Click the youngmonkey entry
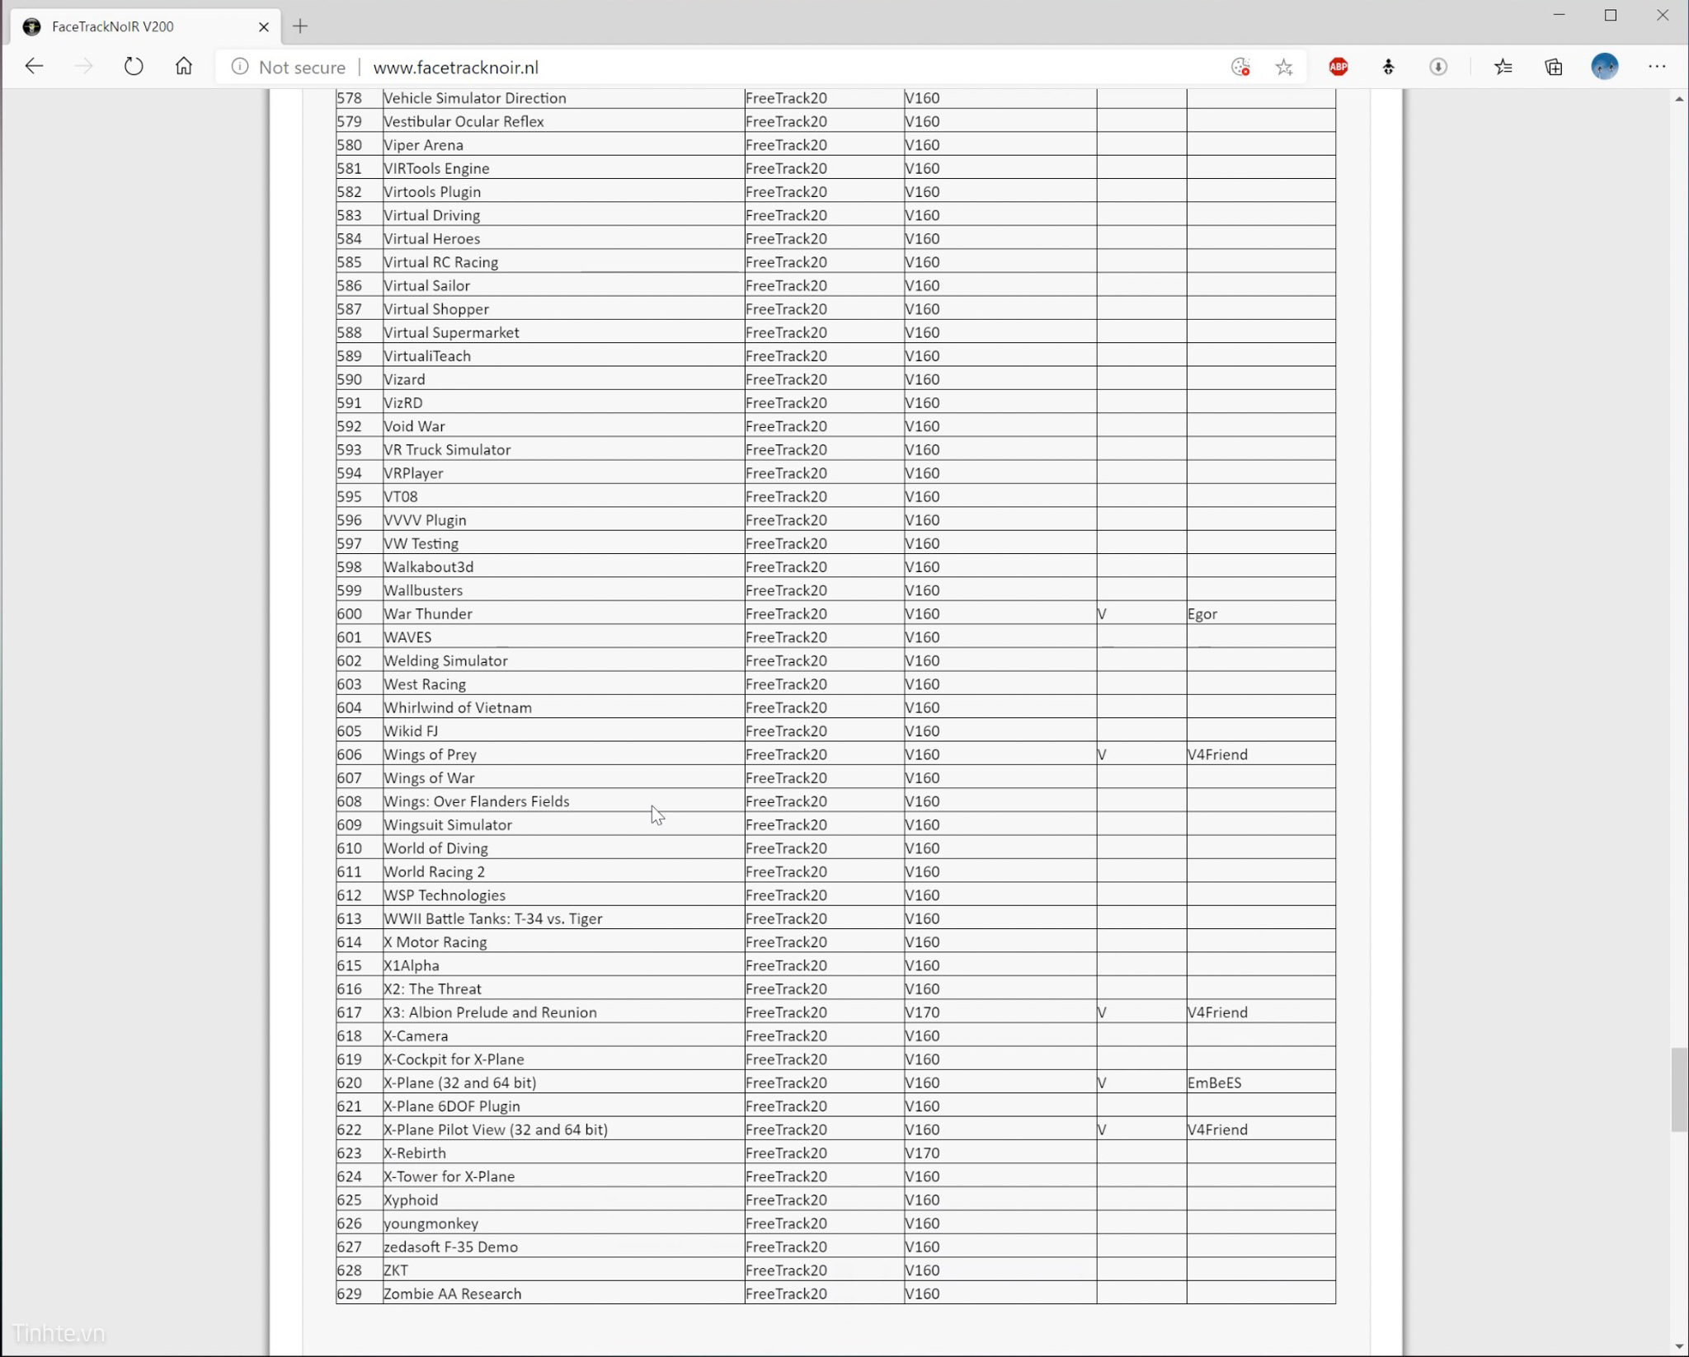The image size is (1689, 1357). click(x=430, y=1224)
